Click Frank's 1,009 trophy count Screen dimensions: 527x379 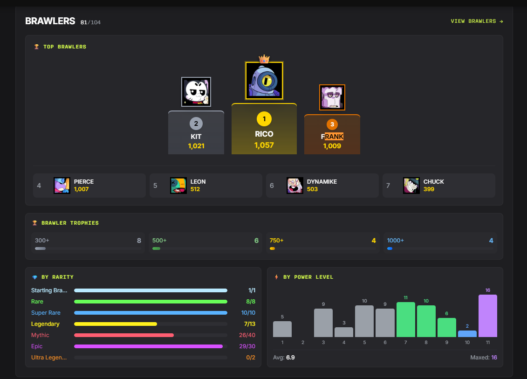click(332, 146)
